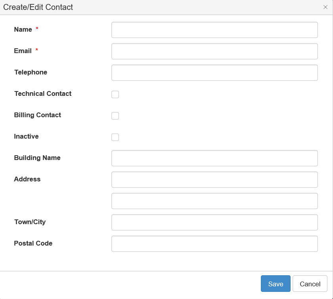Click into the Town/City field
Viewport: 333px width, 299px height.
point(214,223)
